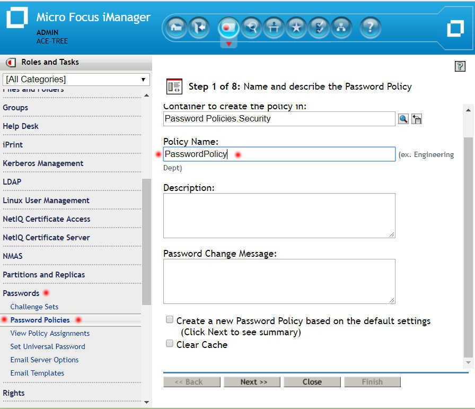Screen dimensions: 475x409
Task: Click the square logo at top right
Action: click(x=455, y=29)
